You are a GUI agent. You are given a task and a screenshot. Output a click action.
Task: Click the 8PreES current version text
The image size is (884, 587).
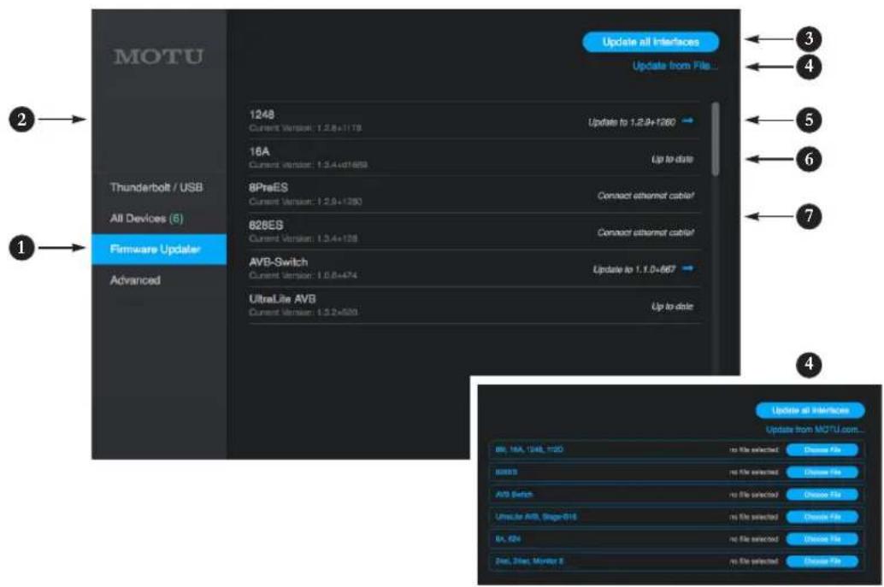(305, 201)
